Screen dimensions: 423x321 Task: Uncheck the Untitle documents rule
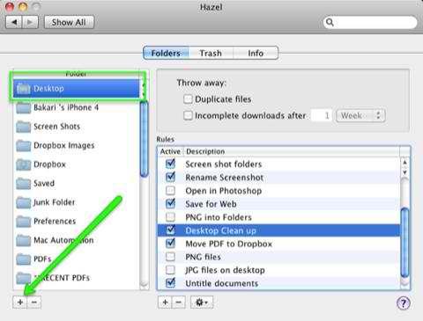pyautogui.click(x=170, y=283)
